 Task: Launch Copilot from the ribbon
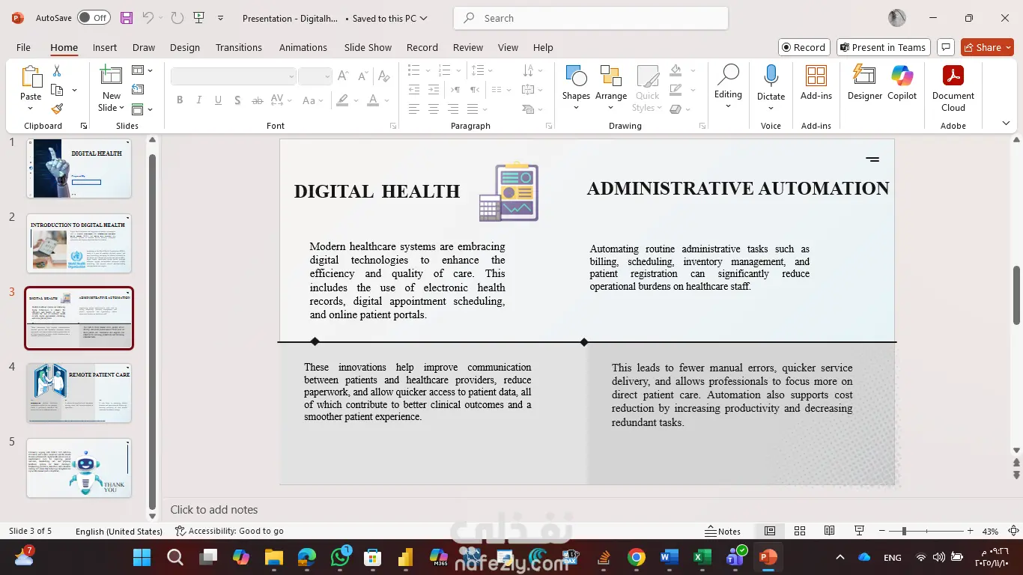click(x=902, y=83)
